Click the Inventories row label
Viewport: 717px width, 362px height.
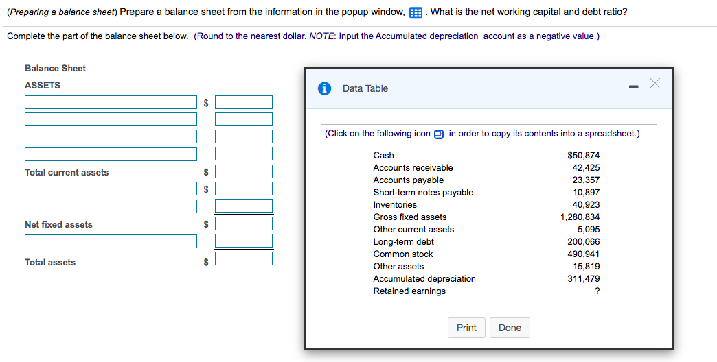(x=395, y=204)
